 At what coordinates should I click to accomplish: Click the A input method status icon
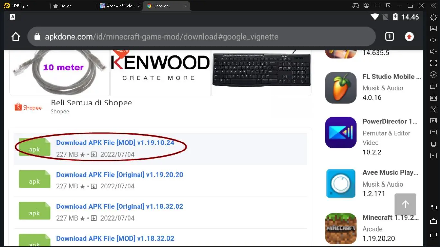point(13,17)
